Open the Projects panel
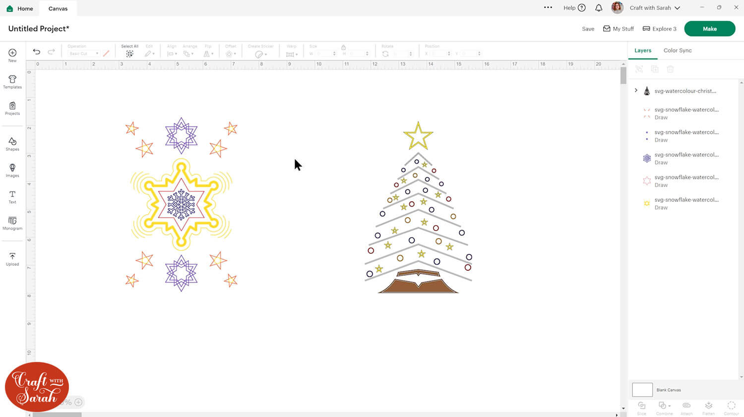The width and height of the screenshot is (744, 417). coord(12,108)
